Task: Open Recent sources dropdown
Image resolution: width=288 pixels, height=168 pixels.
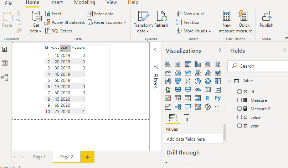Action: tap(107, 22)
